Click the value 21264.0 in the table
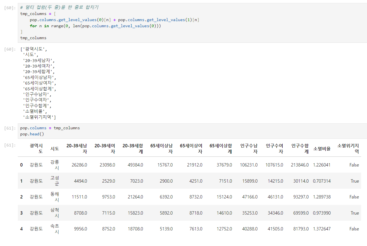Screen dimensions: 367x246 tap(135, 197)
